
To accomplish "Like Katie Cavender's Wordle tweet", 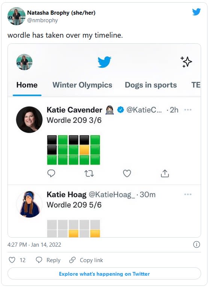I will 127,173.
